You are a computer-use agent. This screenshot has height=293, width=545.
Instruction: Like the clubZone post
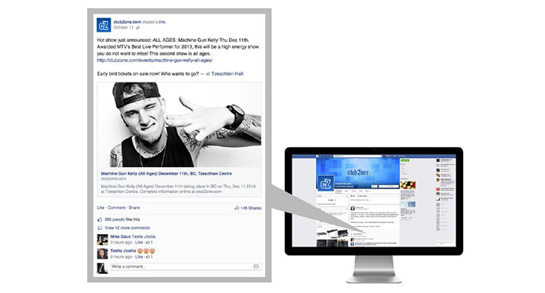coord(100,208)
